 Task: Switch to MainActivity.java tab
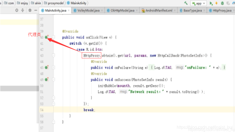(55, 11)
